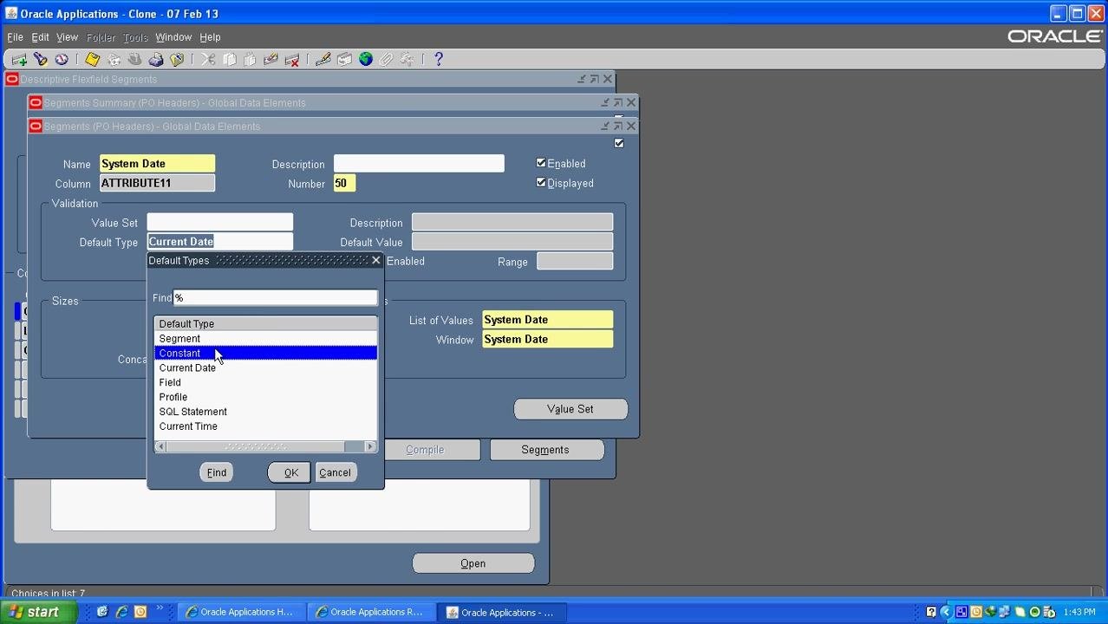Viewport: 1108px width, 624px height.
Task: Select Constant in Default Types list
Action: point(265,354)
